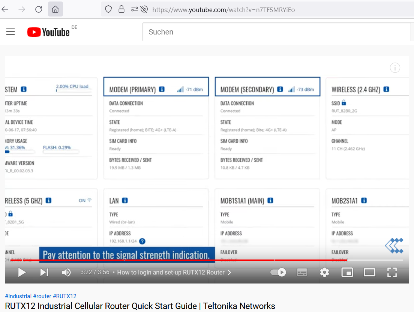Skip to the next video
414x312 pixels.
[x=44, y=272]
